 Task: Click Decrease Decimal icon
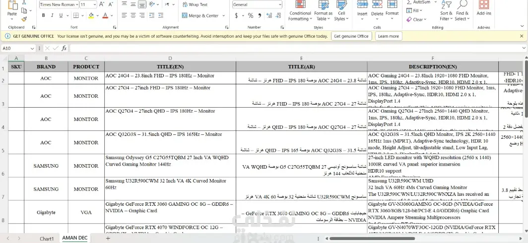(278, 15)
